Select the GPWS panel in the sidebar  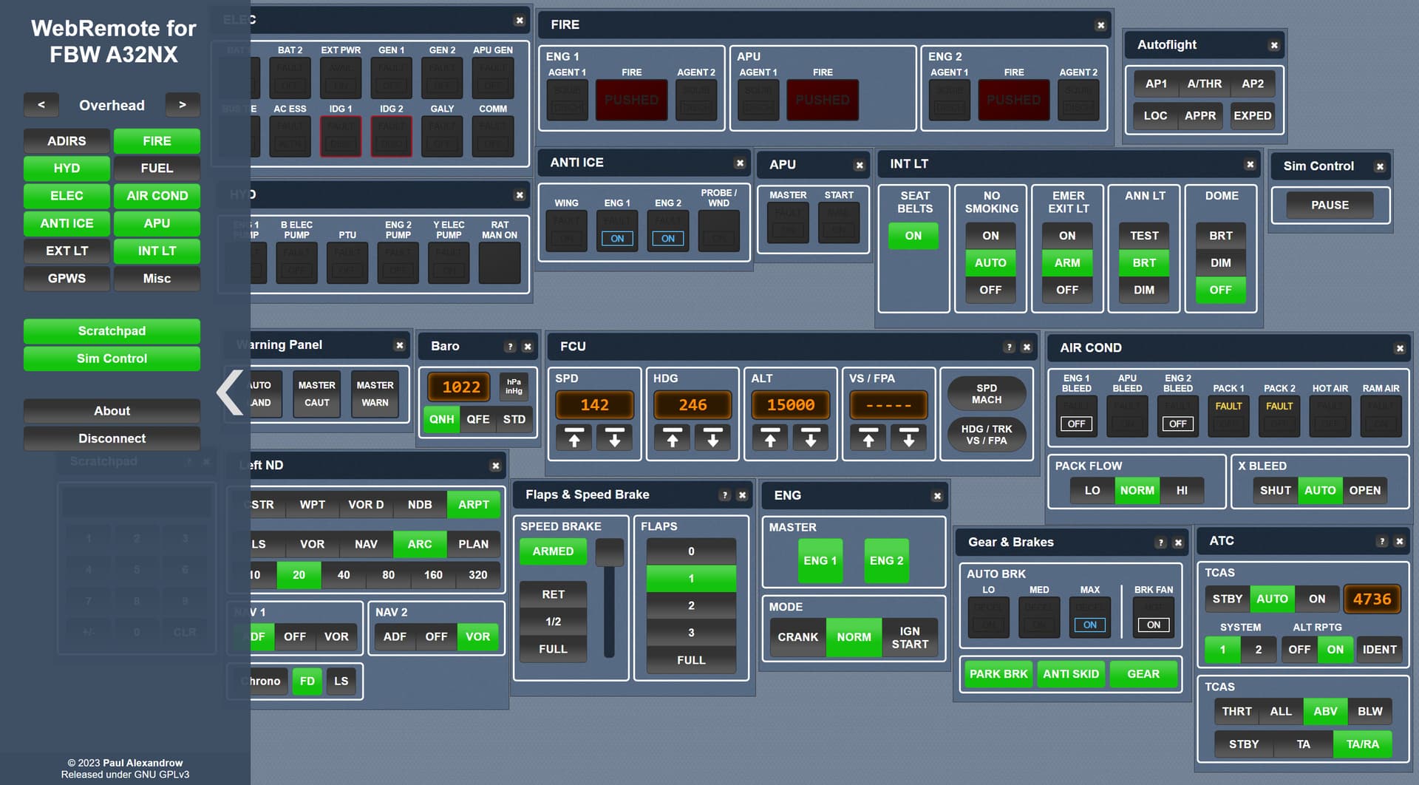[x=67, y=279]
